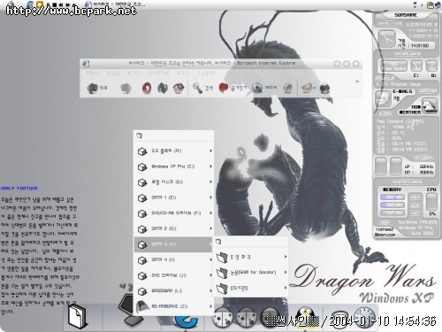Viewport: 442px width, 332px height.
Task: Click the IE window taskbar button at top
Action: pyautogui.click(x=116, y=4)
